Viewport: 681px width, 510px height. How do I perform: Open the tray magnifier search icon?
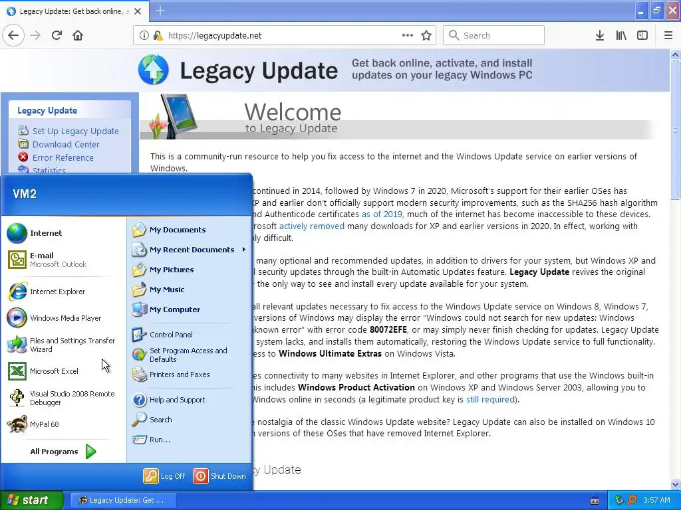[632, 500]
